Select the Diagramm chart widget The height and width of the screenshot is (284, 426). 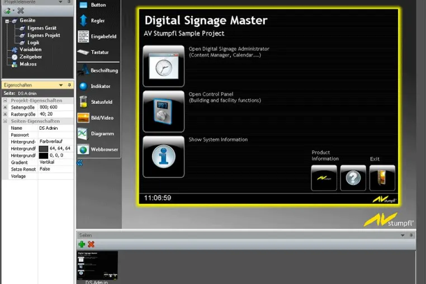click(x=83, y=134)
